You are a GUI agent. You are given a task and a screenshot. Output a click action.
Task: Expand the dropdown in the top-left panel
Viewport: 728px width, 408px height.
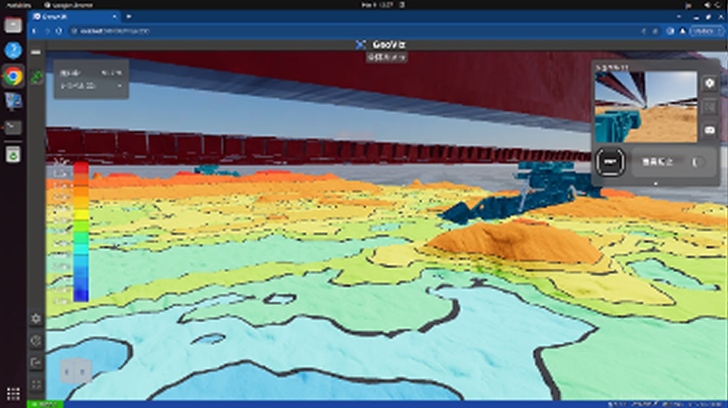[x=119, y=86]
